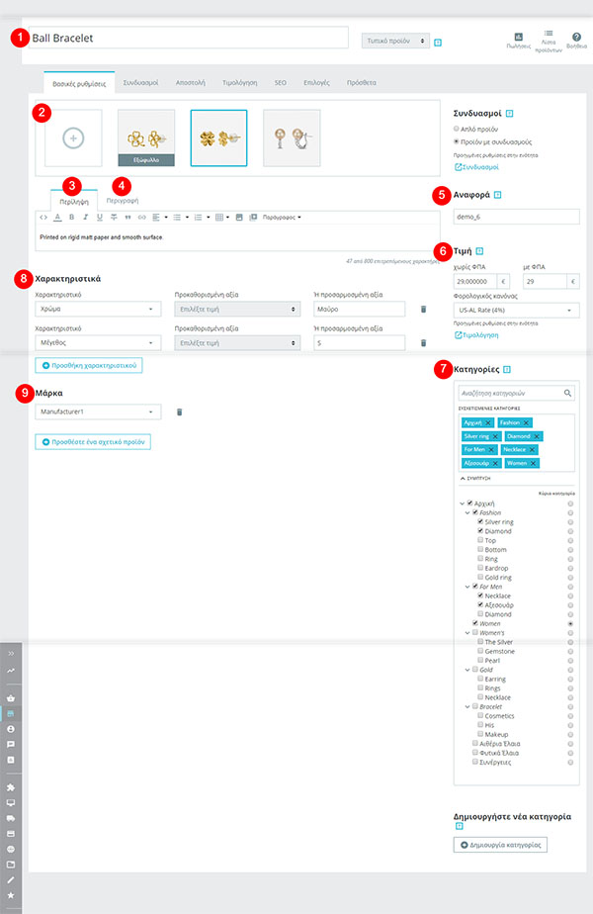The image size is (593, 914).
Task: Insert a link via the editor toolbar
Action: click(x=141, y=218)
